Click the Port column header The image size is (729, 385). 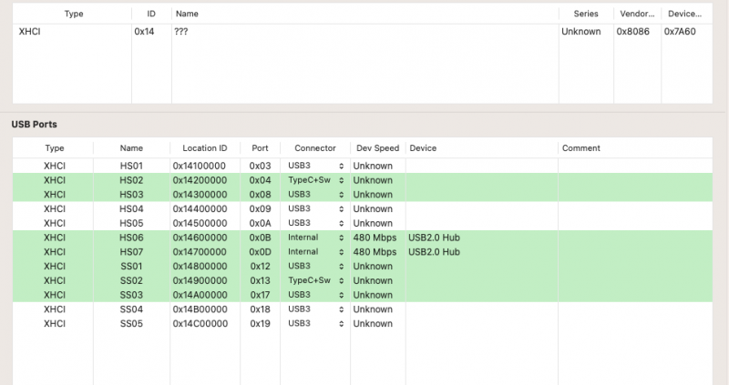tap(260, 148)
